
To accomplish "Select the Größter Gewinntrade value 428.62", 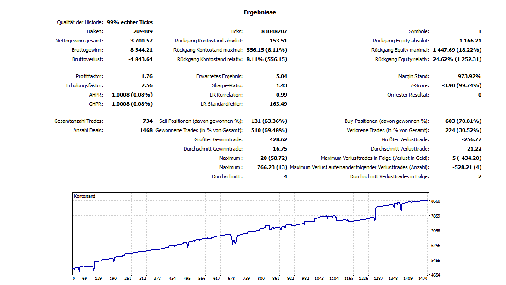I will pos(278,139).
